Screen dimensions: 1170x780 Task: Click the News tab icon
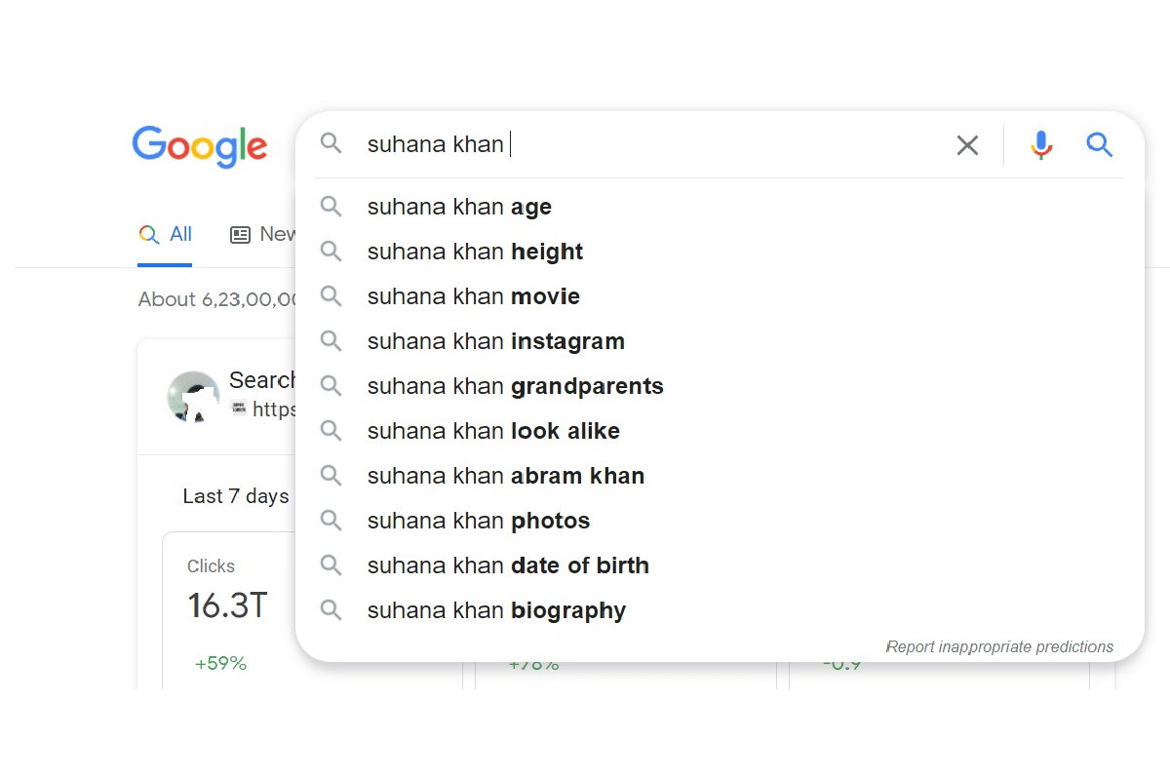(240, 235)
